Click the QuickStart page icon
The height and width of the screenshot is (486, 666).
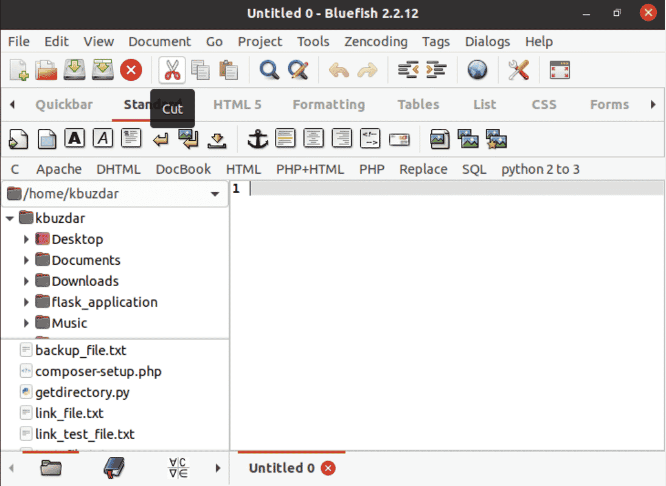click(x=18, y=139)
